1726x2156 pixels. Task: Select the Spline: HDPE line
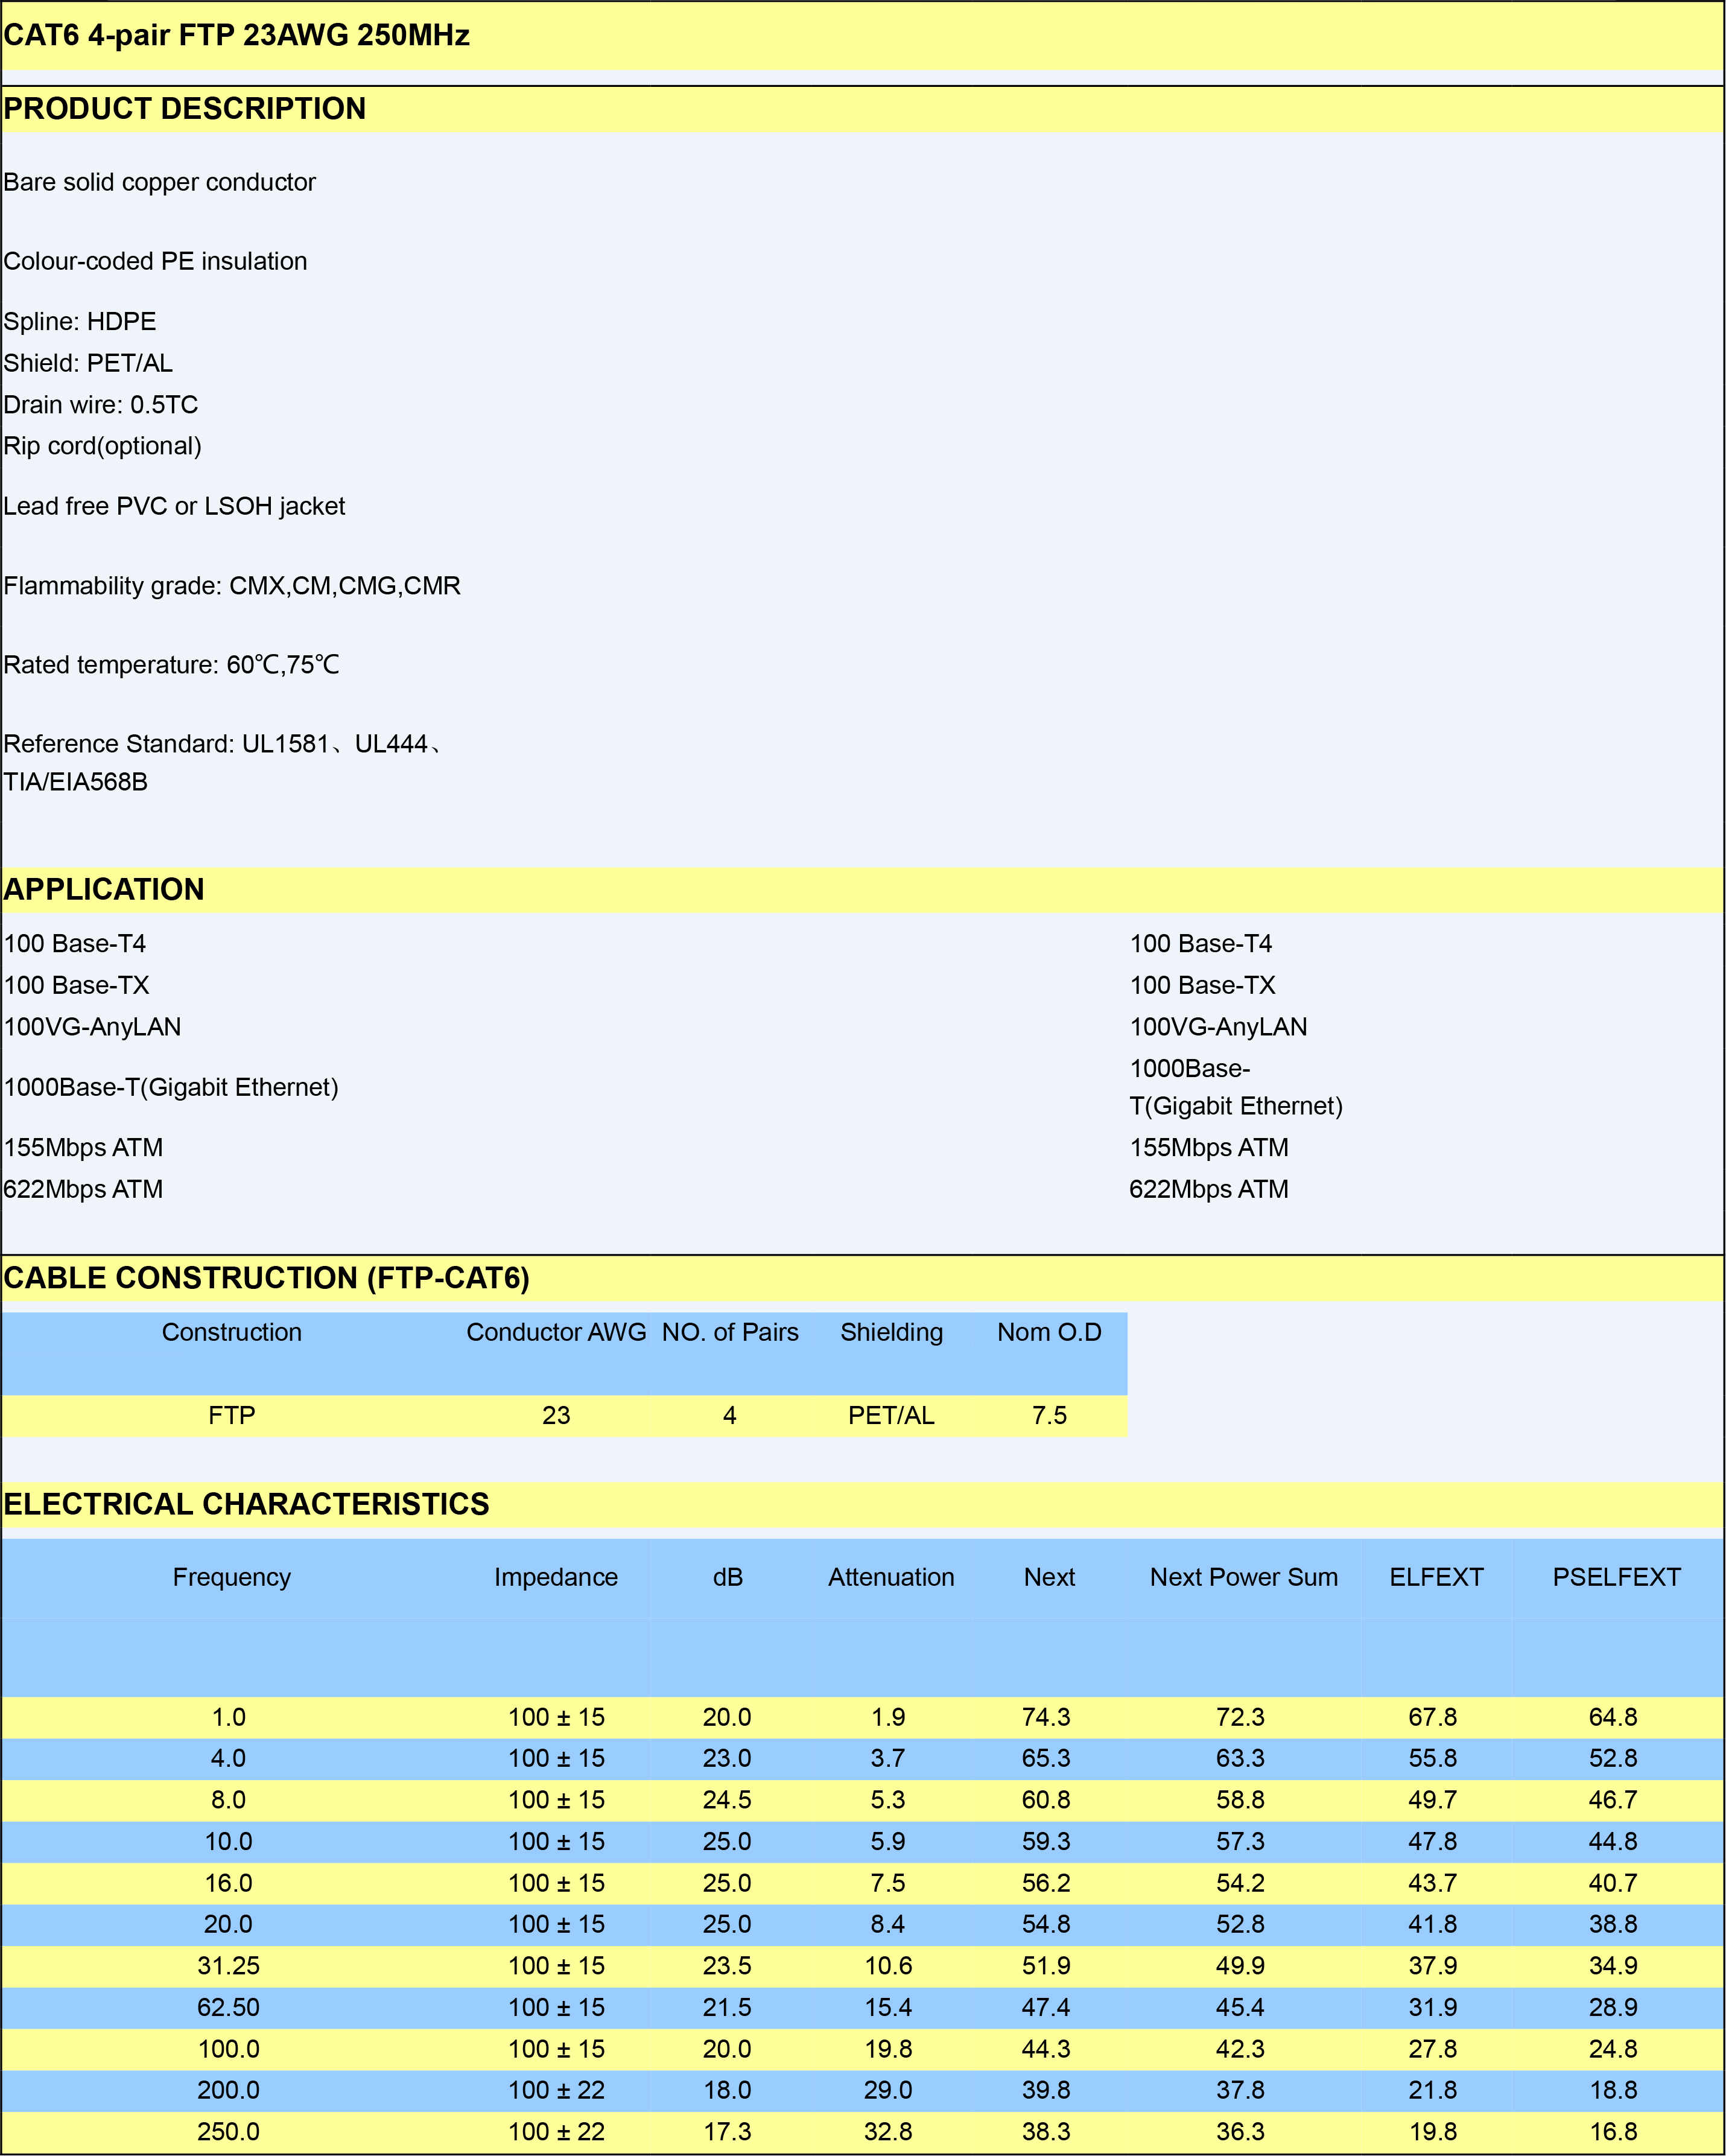80,322
